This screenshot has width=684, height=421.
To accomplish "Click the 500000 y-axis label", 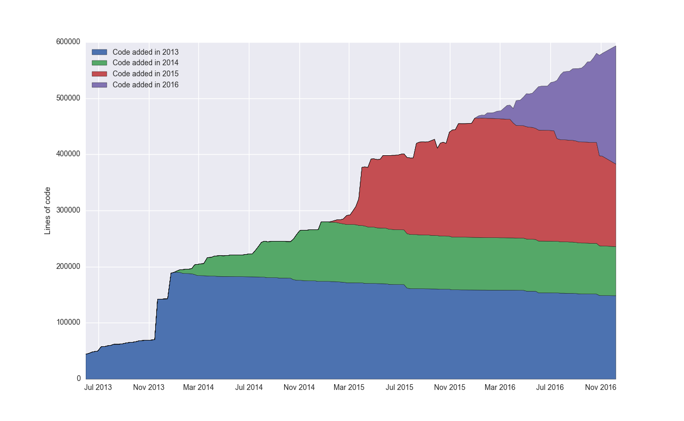I will (68, 98).
